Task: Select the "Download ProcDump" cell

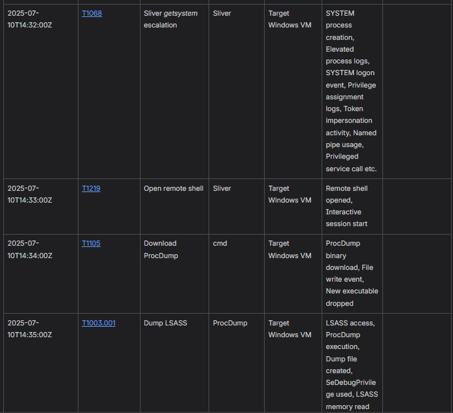Action: click(x=160, y=249)
